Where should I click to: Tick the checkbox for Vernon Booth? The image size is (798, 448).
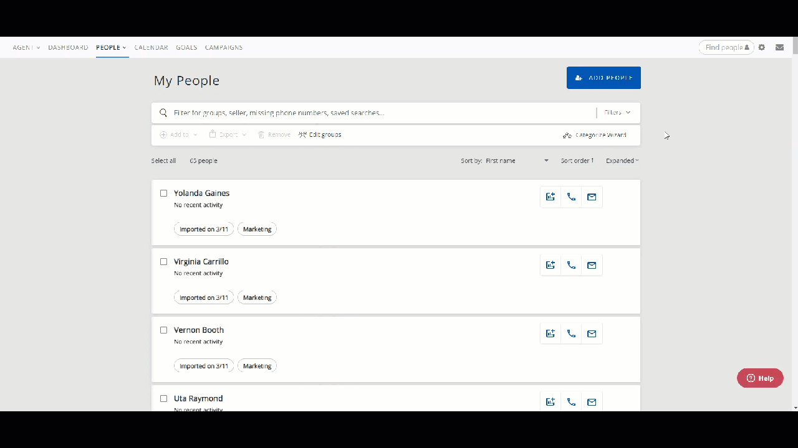pos(164,330)
